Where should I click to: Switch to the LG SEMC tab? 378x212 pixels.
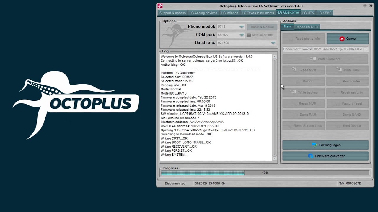click(x=325, y=13)
